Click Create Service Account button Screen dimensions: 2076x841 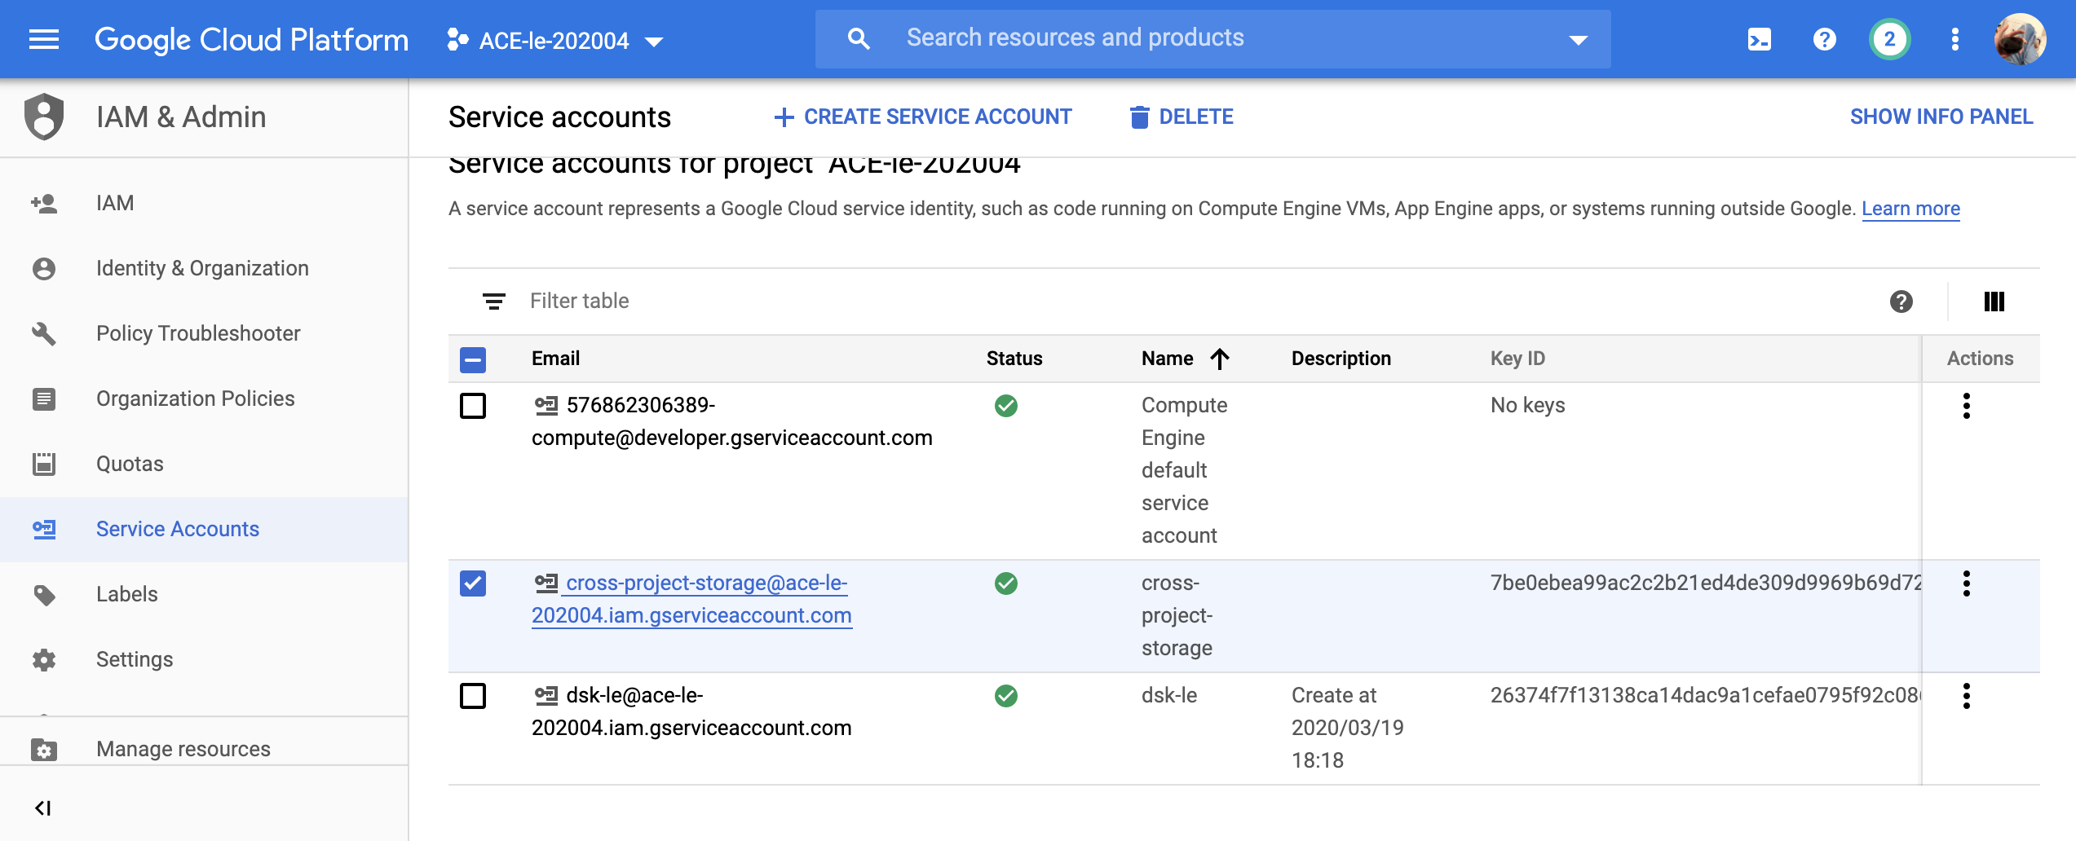click(923, 117)
